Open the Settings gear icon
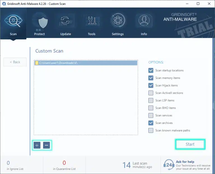The height and width of the screenshot is (174, 215). pyautogui.click(x=118, y=20)
